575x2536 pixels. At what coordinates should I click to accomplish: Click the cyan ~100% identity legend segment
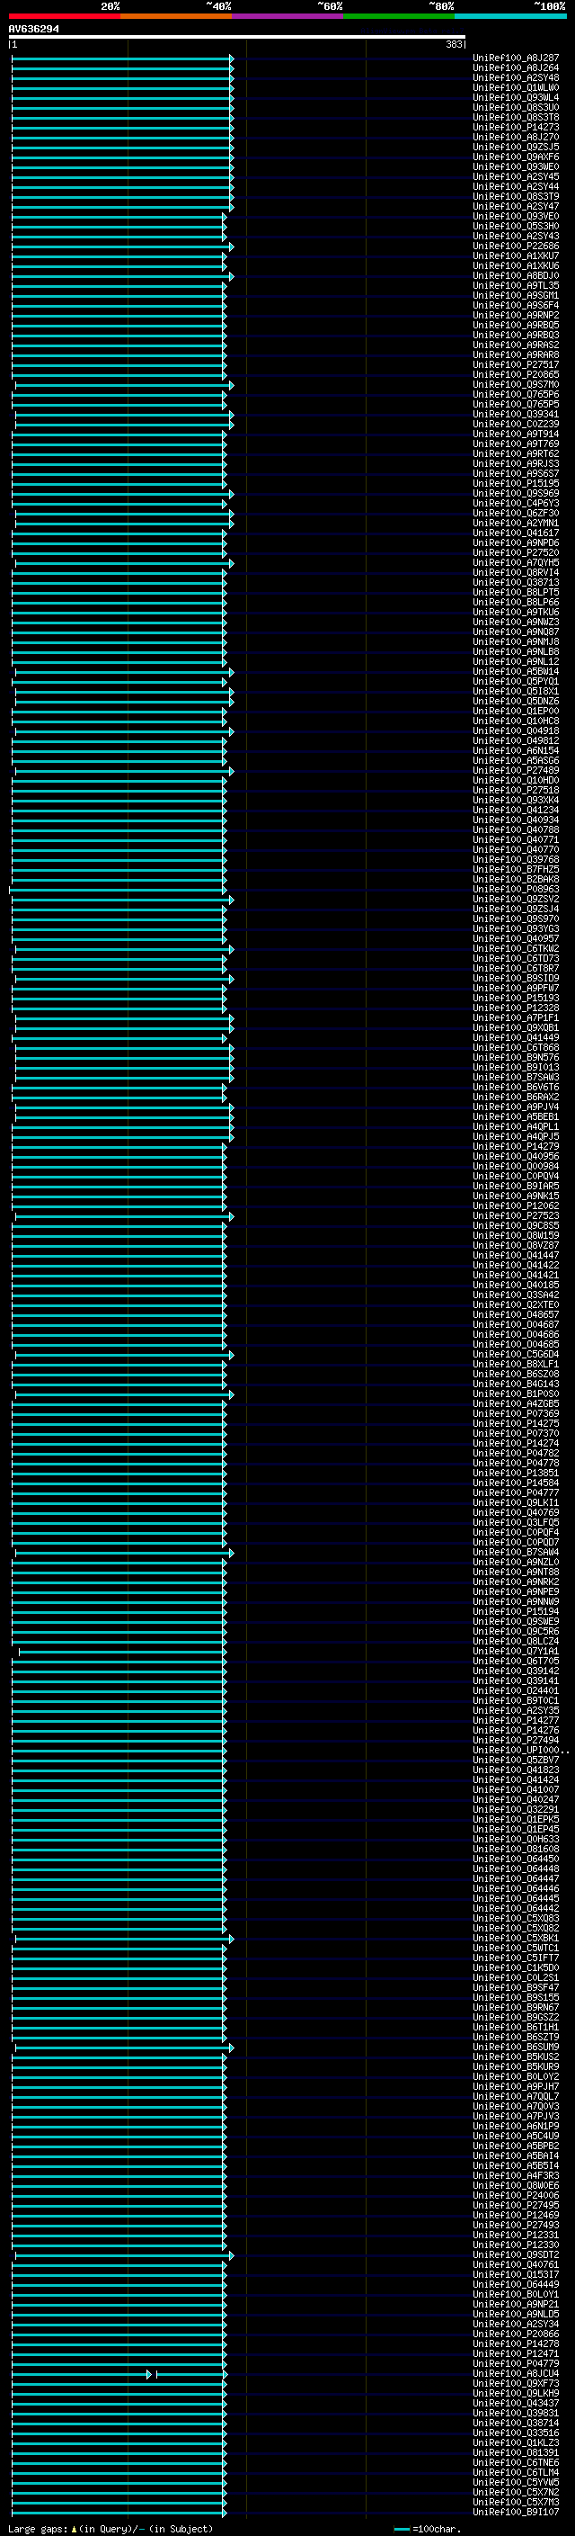click(x=511, y=16)
